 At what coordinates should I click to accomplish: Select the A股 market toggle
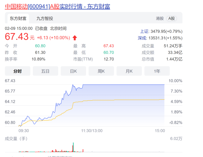coord(172,18)
